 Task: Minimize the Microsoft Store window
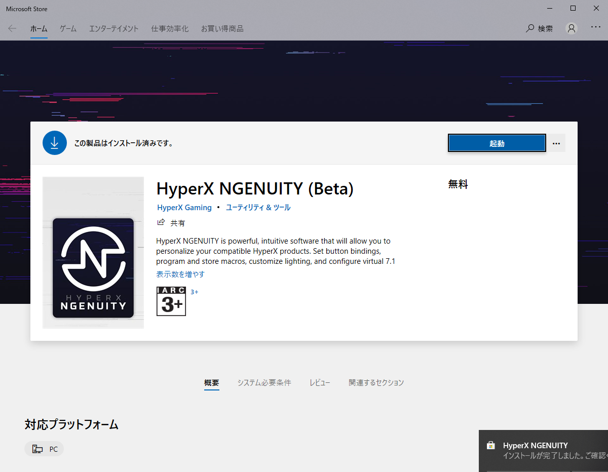point(550,8)
